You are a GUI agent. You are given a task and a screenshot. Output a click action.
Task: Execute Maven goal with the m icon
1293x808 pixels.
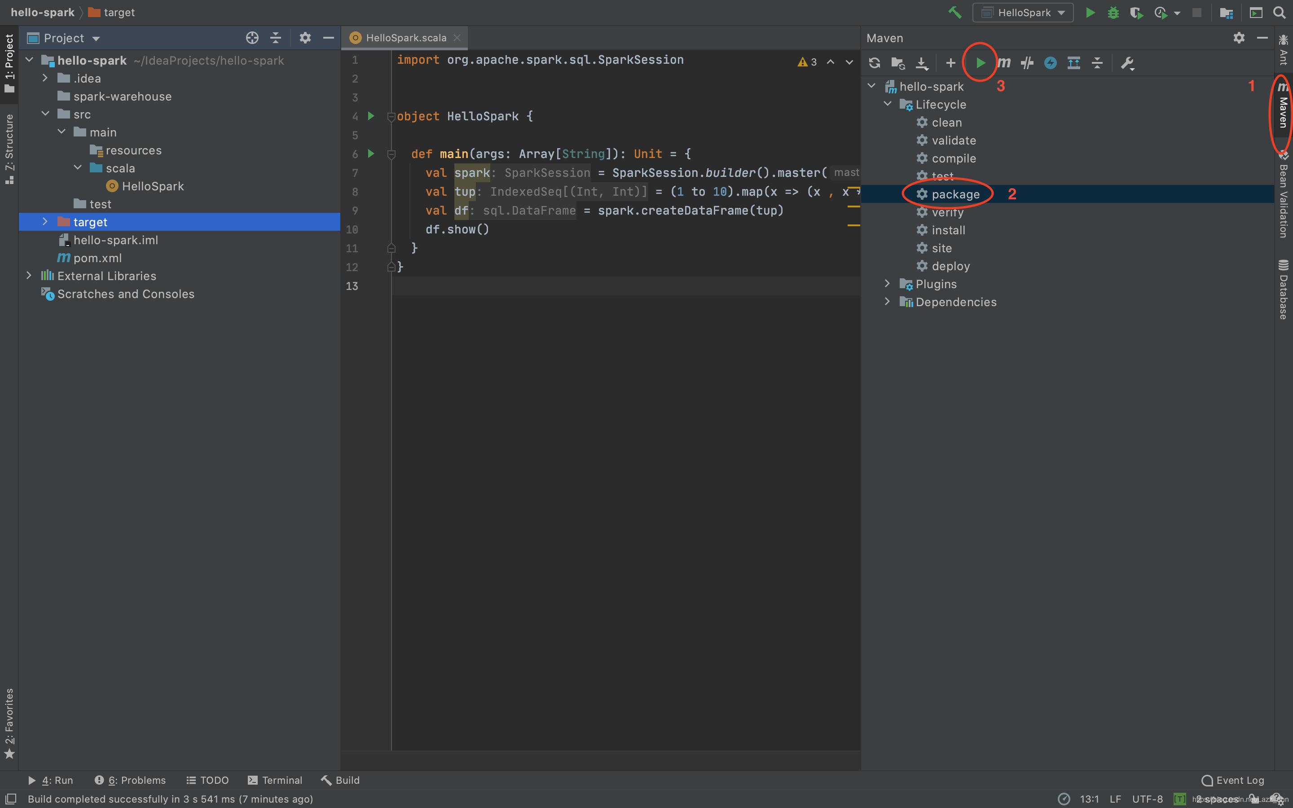[x=1004, y=63]
